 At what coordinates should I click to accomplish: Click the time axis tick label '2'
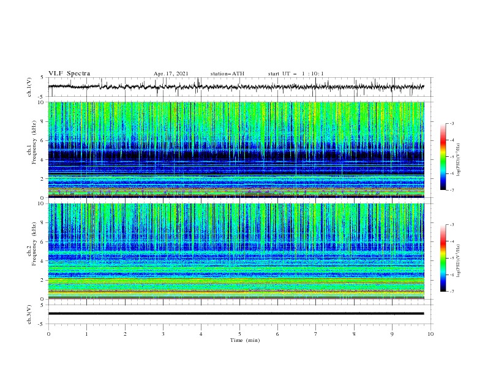point(125,334)
